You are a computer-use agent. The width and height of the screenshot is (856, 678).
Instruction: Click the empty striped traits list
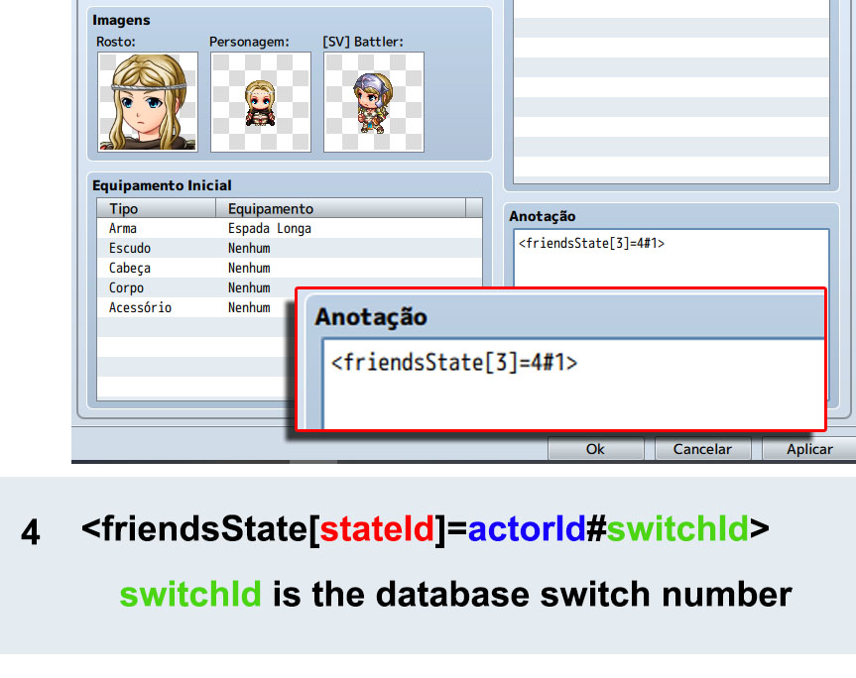coord(671,91)
